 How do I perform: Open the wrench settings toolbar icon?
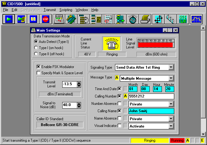tap(71, 19)
